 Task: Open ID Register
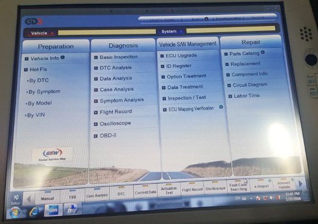179,66
